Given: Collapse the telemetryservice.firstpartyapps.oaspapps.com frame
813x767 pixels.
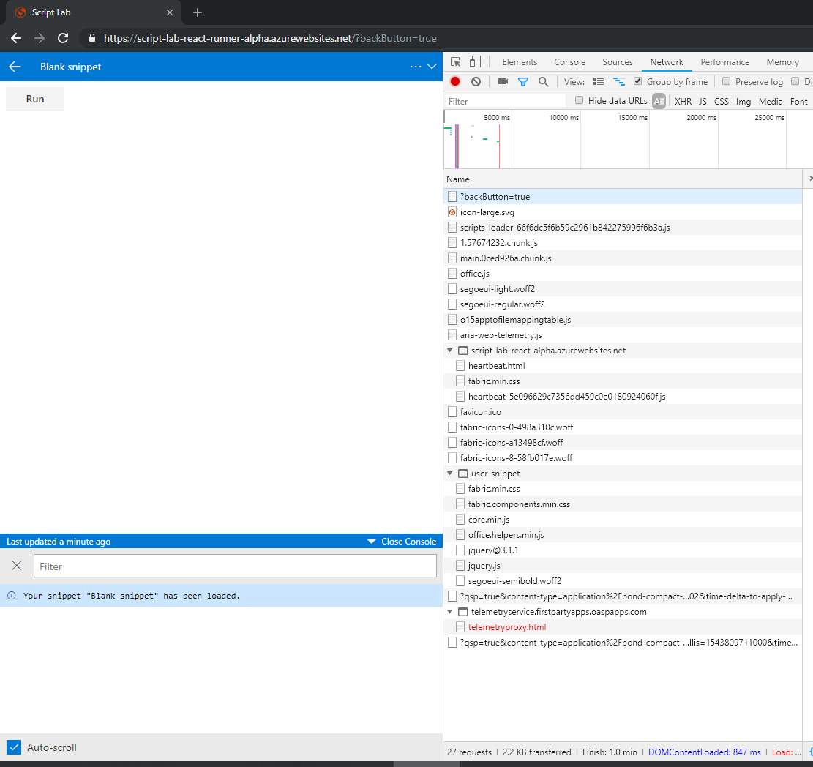Looking at the screenshot, I should pos(450,611).
